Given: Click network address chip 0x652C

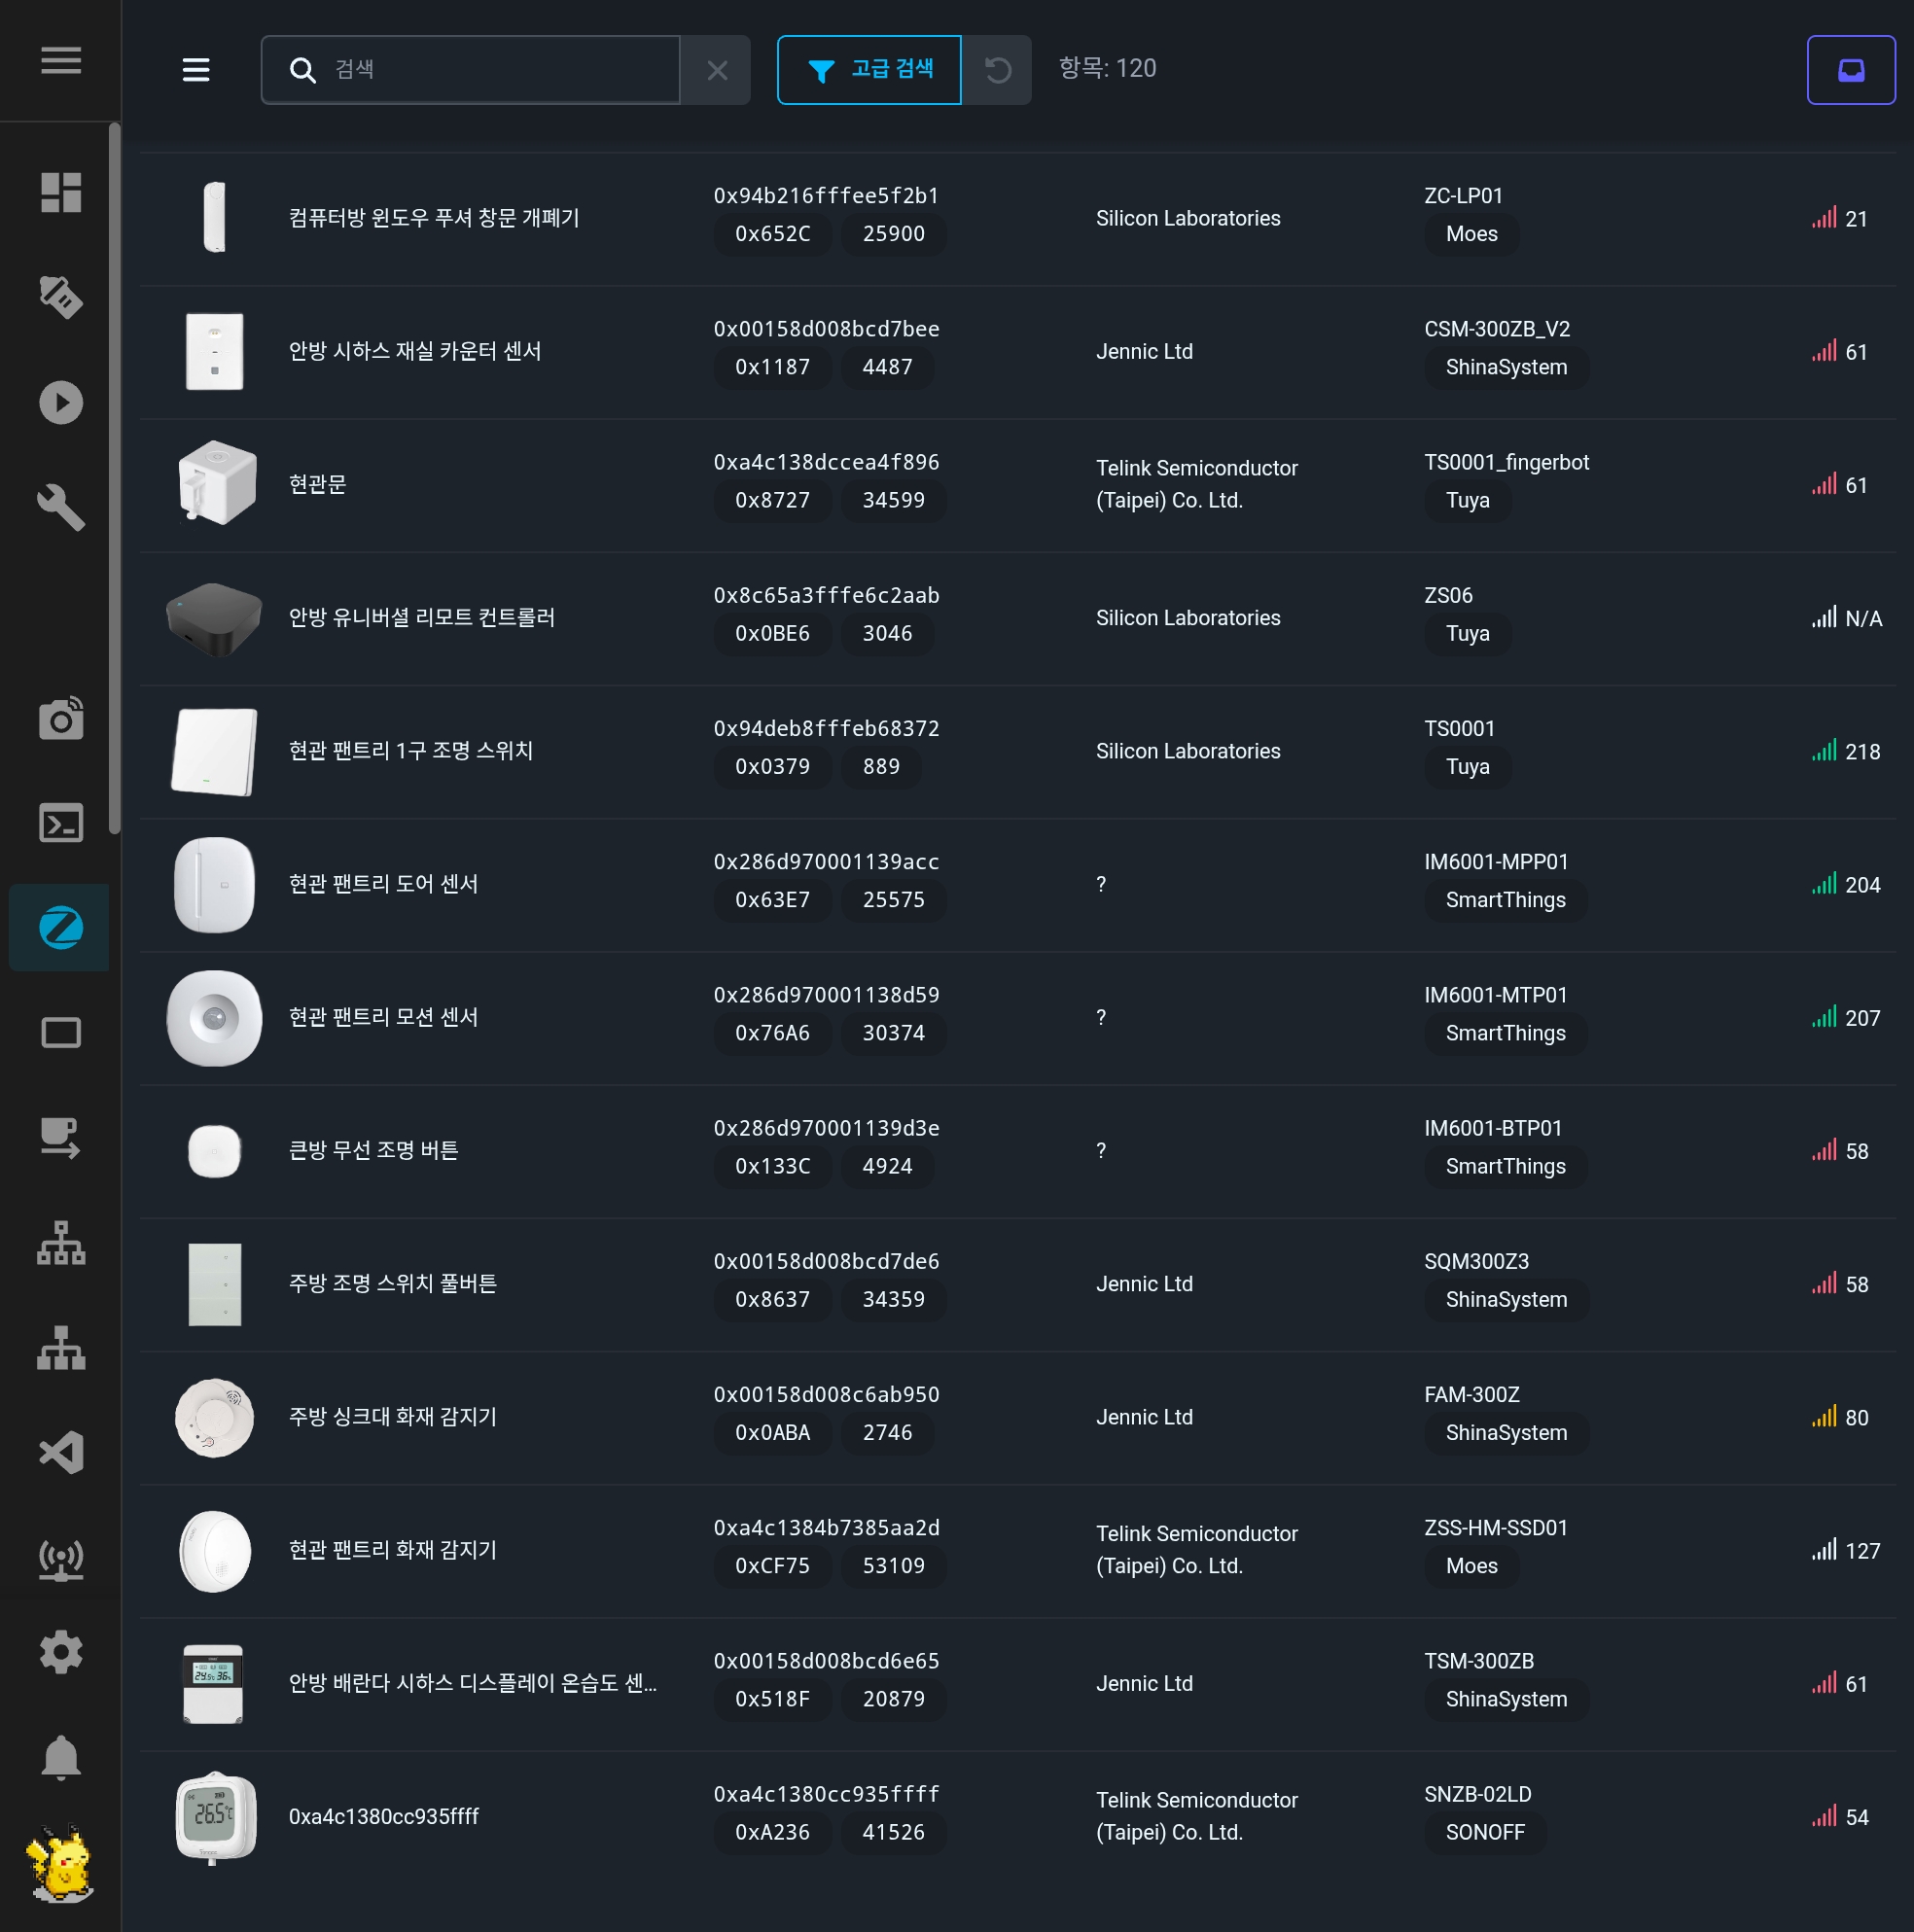Looking at the screenshot, I should click(x=772, y=234).
